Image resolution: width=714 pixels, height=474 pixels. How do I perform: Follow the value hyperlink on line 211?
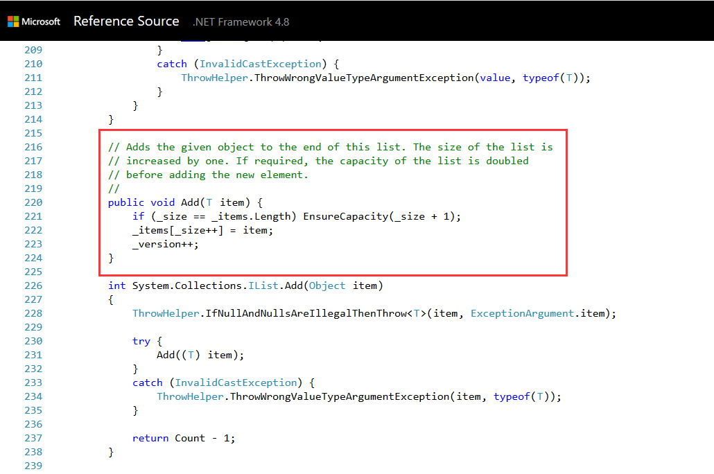point(495,77)
